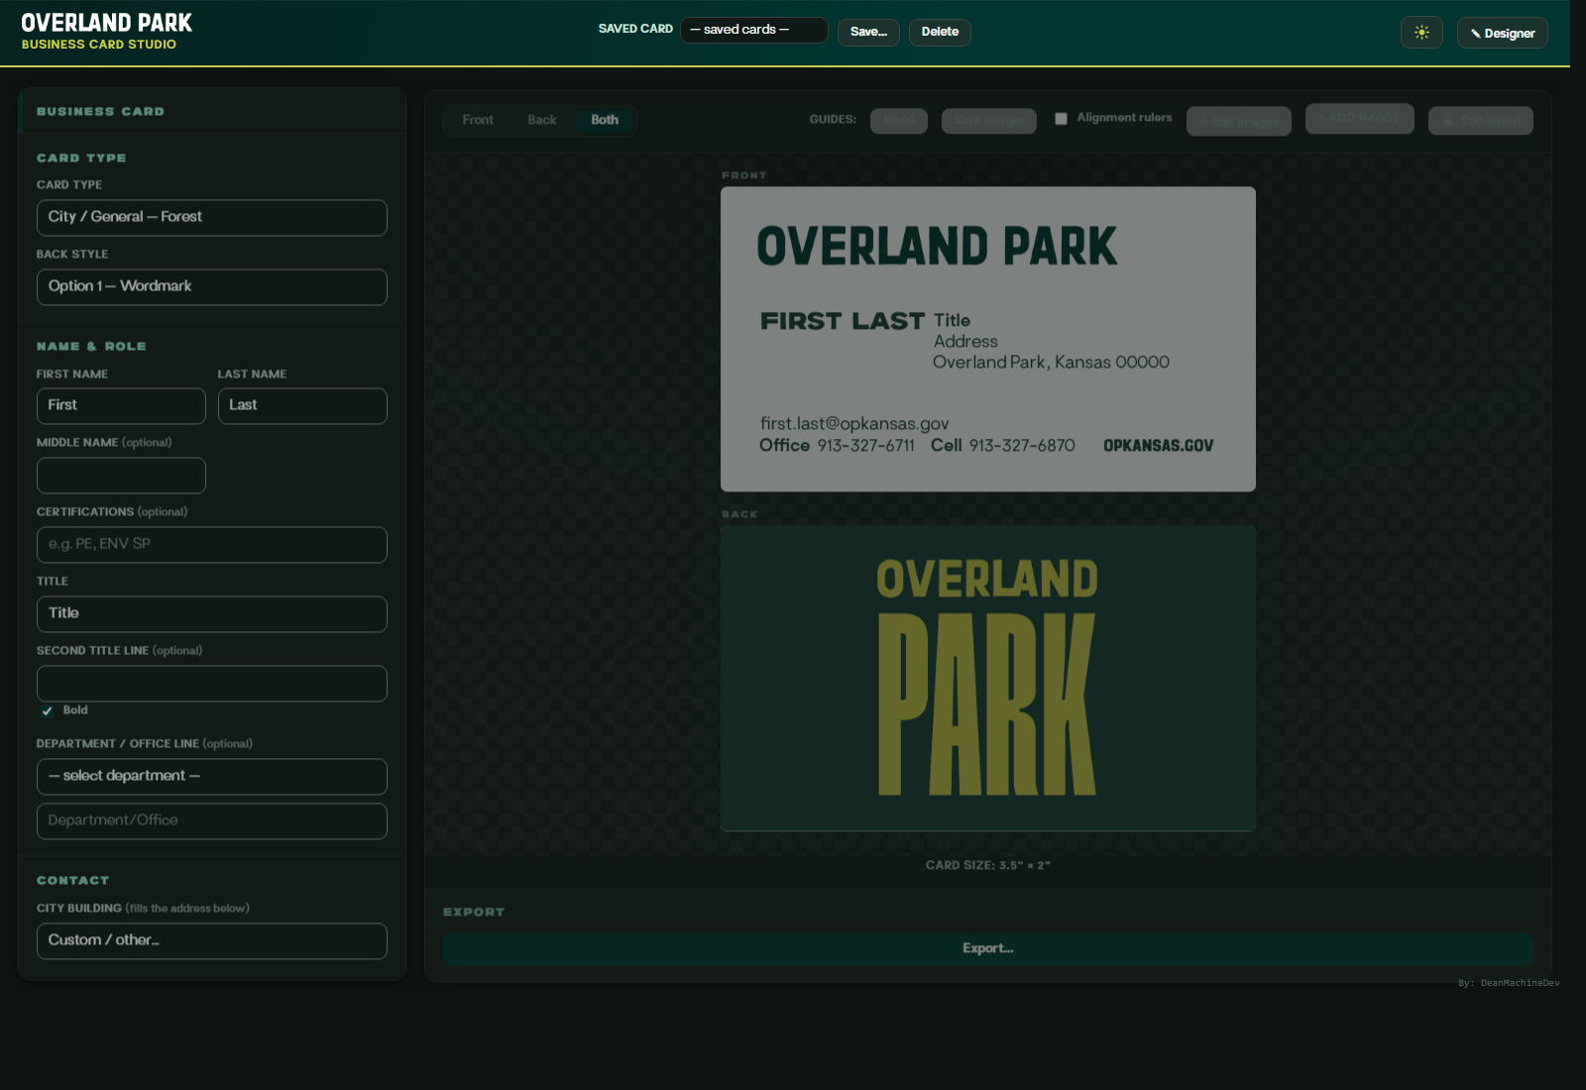Toggle light theme with the sun icon
The image size is (1586, 1090).
[x=1421, y=33]
